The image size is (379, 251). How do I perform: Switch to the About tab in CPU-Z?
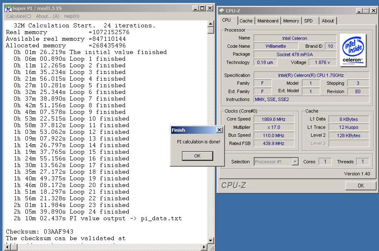tap(327, 21)
